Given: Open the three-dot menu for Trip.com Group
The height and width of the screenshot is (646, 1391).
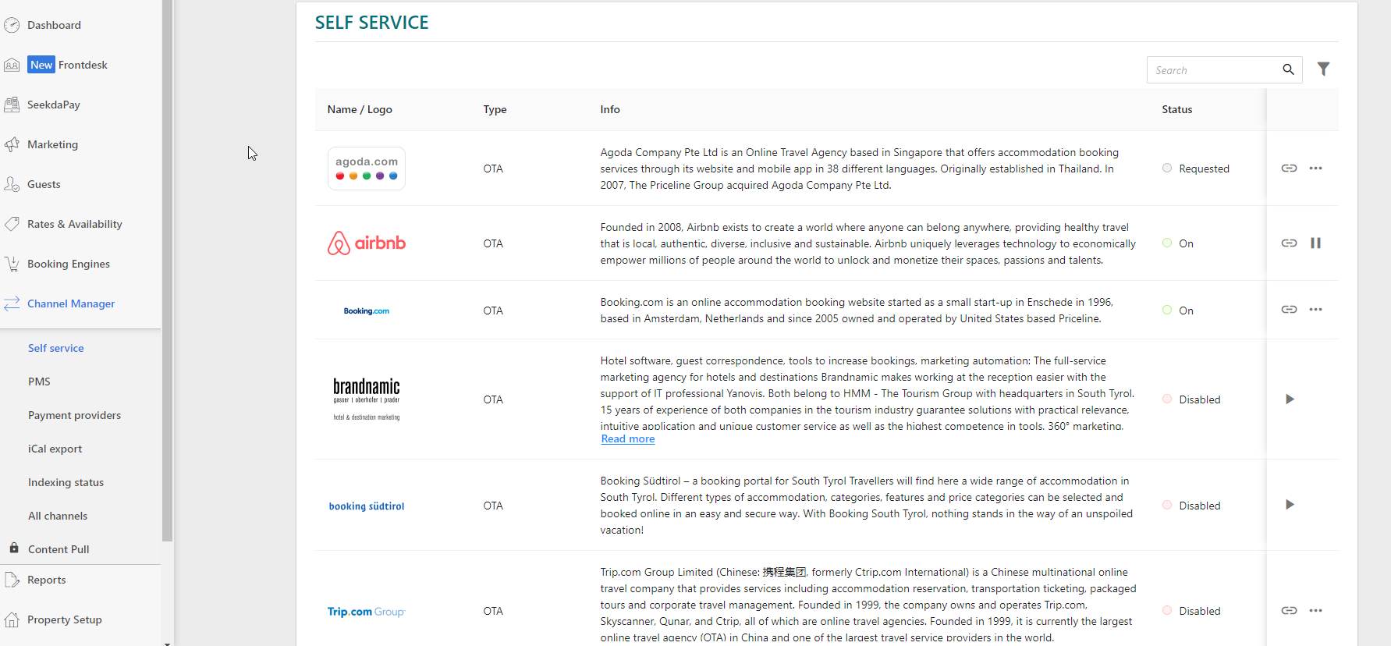Looking at the screenshot, I should click(x=1316, y=611).
